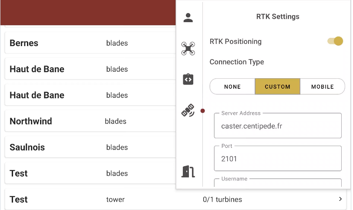Viewport: 353px width, 210px height.
Task: Open the Bernes blades project
Action: coord(87,43)
